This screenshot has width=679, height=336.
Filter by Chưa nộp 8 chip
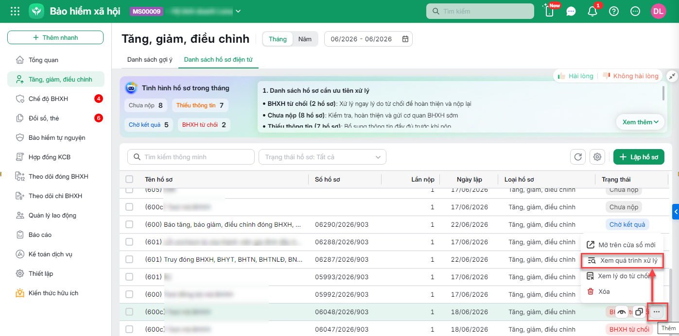(146, 105)
